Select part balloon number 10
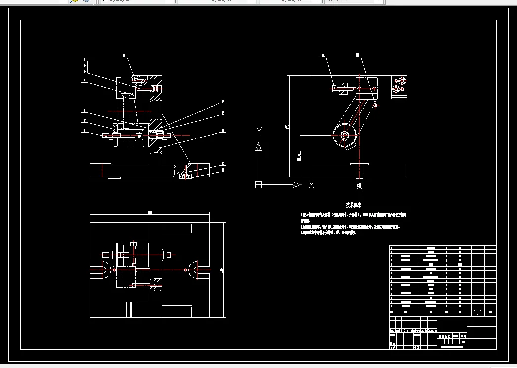The height and width of the screenshot is (368, 517). click(223, 113)
